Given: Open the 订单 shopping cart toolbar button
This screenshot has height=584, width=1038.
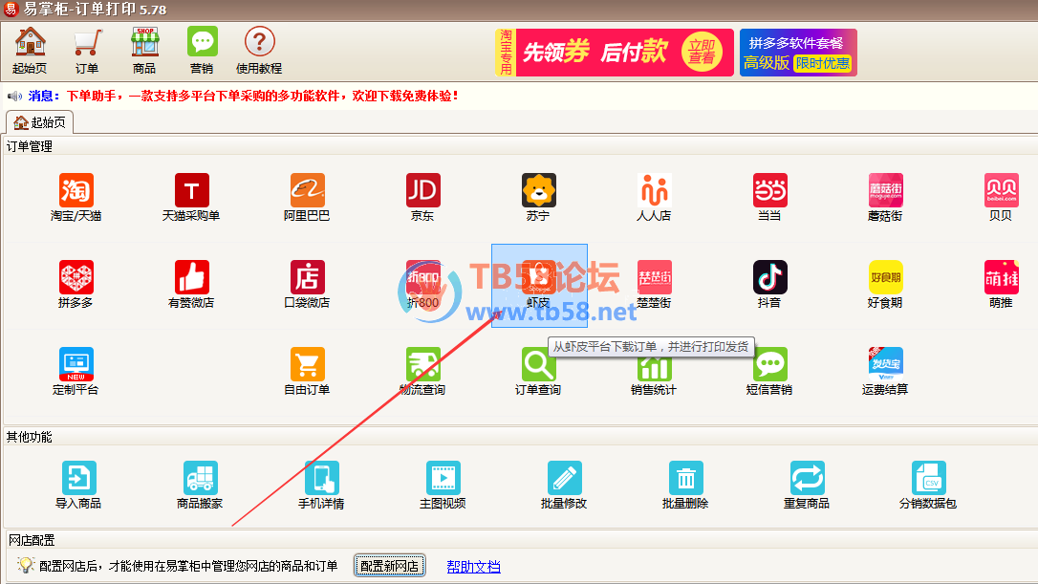Looking at the screenshot, I should [87, 51].
